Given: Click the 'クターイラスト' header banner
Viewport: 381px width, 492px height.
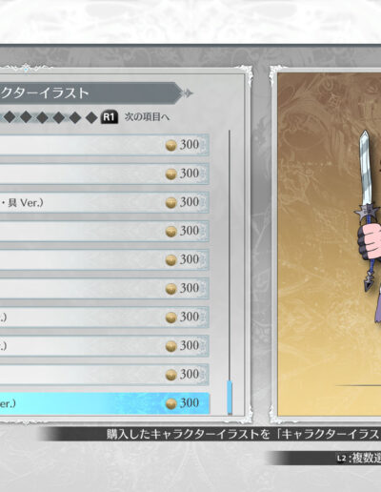Looking at the screenshot, I should click(x=89, y=93).
